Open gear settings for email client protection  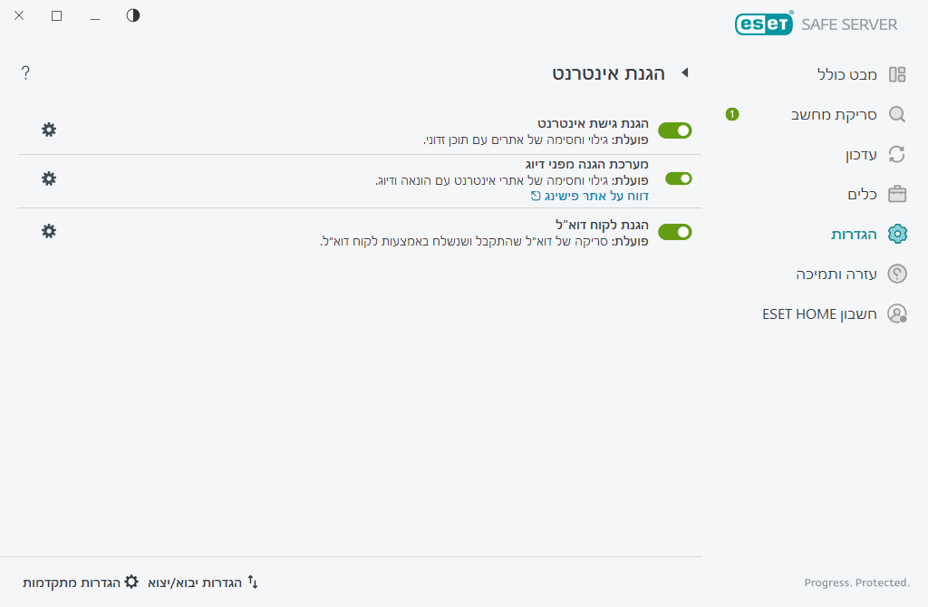point(49,231)
